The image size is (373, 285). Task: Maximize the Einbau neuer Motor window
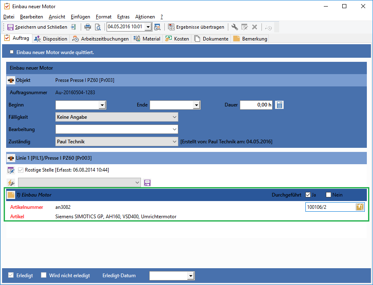[344, 7]
